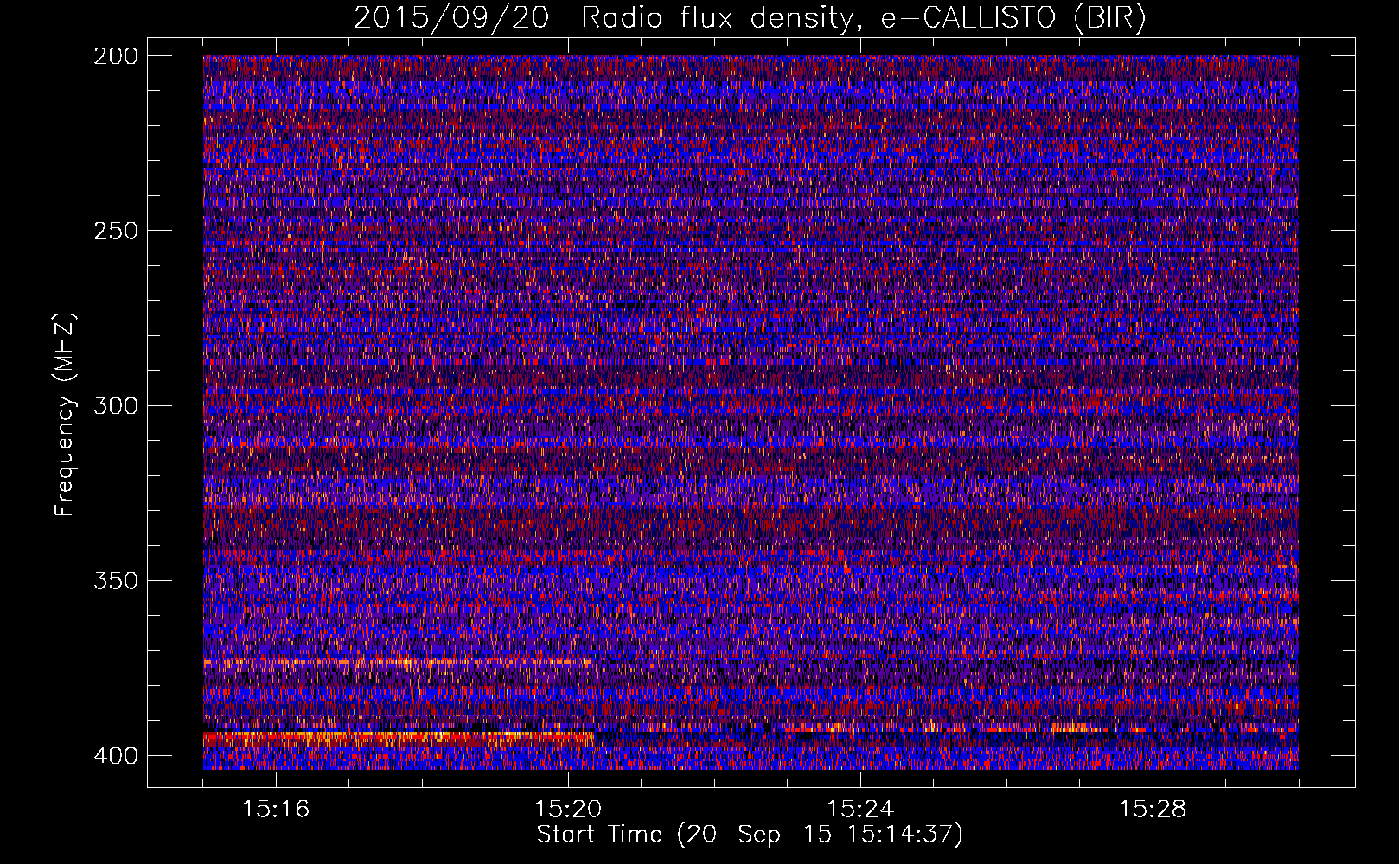Screen dimensions: 1399x864
Task: Click the 15:20 time tick label
Action: (x=568, y=810)
